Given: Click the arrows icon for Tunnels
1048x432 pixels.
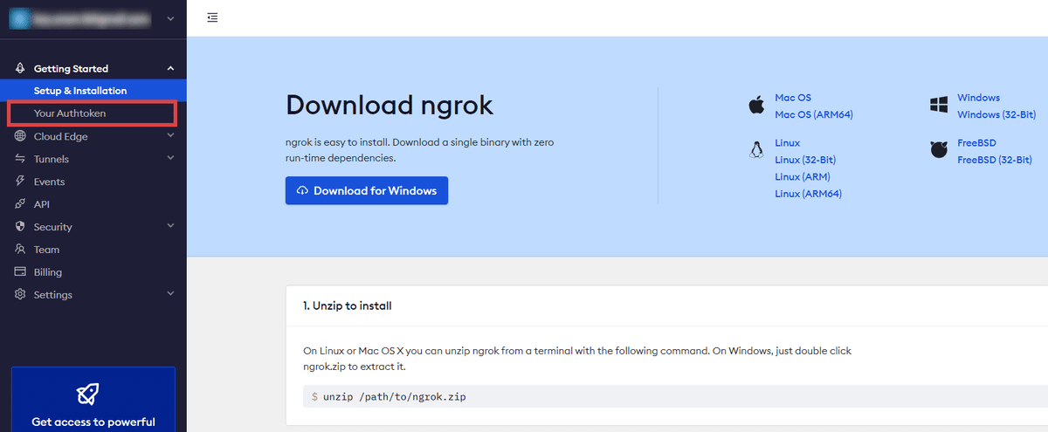Looking at the screenshot, I should (20, 159).
